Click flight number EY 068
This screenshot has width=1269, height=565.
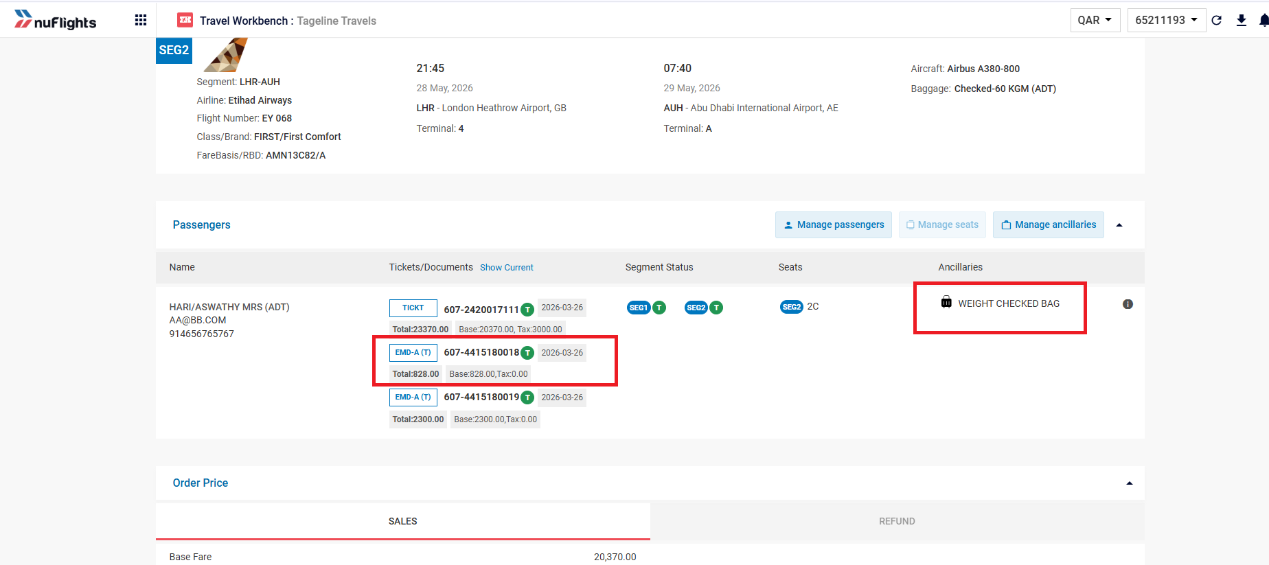tap(277, 118)
